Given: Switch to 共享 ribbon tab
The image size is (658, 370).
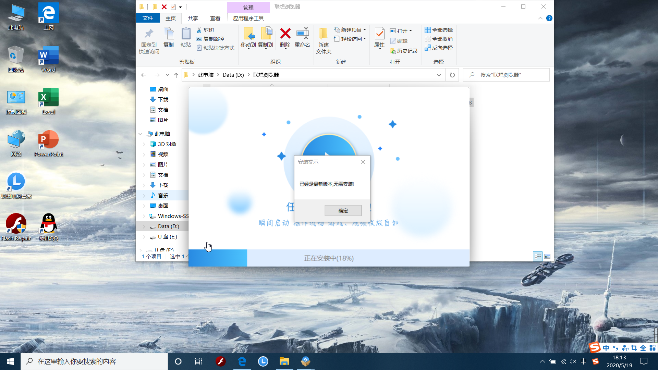Looking at the screenshot, I should (193, 18).
